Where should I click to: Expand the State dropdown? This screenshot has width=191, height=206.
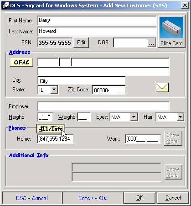[54, 90]
